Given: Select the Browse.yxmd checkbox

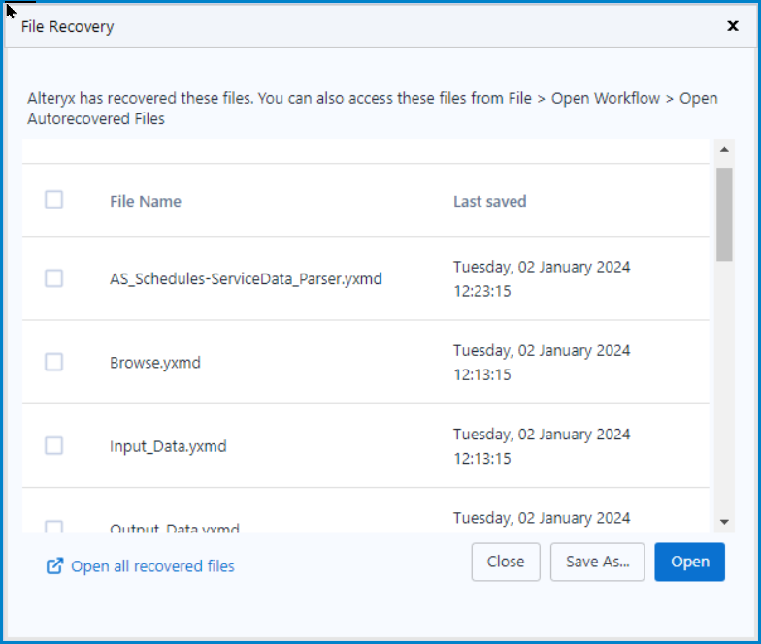Looking at the screenshot, I should click(54, 362).
